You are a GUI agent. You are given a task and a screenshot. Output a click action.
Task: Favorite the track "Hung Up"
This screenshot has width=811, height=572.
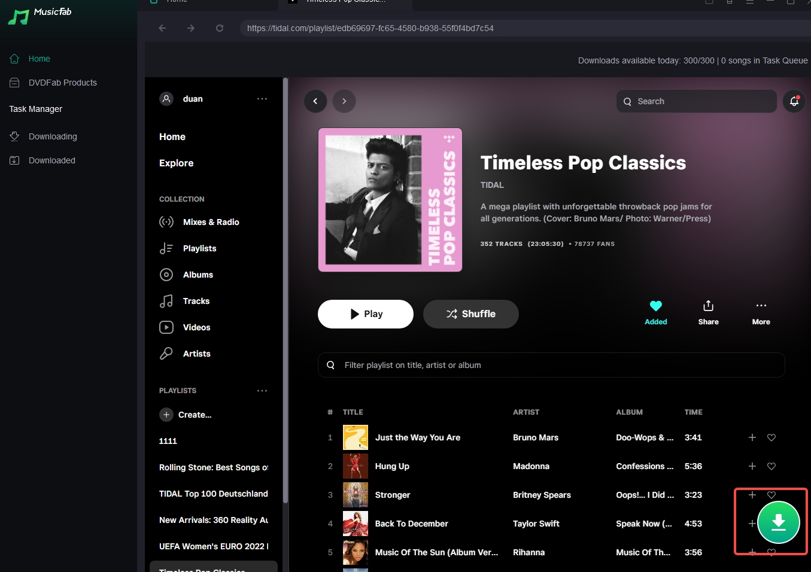point(771,466)
